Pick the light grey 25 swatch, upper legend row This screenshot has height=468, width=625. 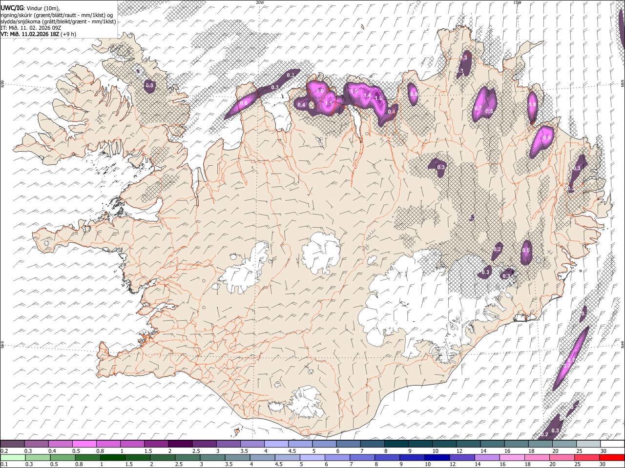click(x=588, y=444)
